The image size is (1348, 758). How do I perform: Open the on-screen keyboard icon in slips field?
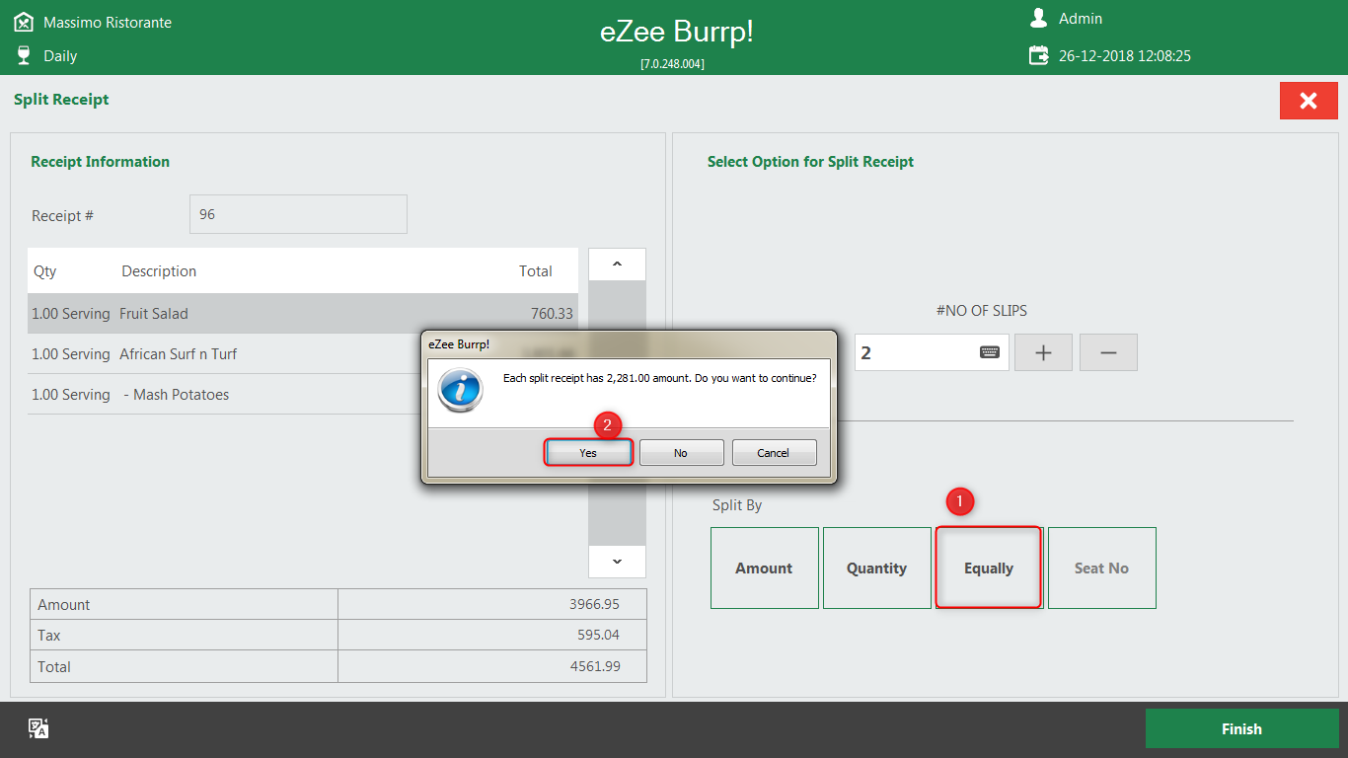pos(989,352)
